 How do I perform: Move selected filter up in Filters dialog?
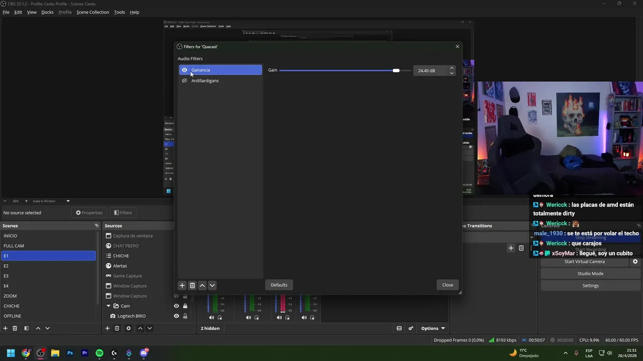point(202,285)
